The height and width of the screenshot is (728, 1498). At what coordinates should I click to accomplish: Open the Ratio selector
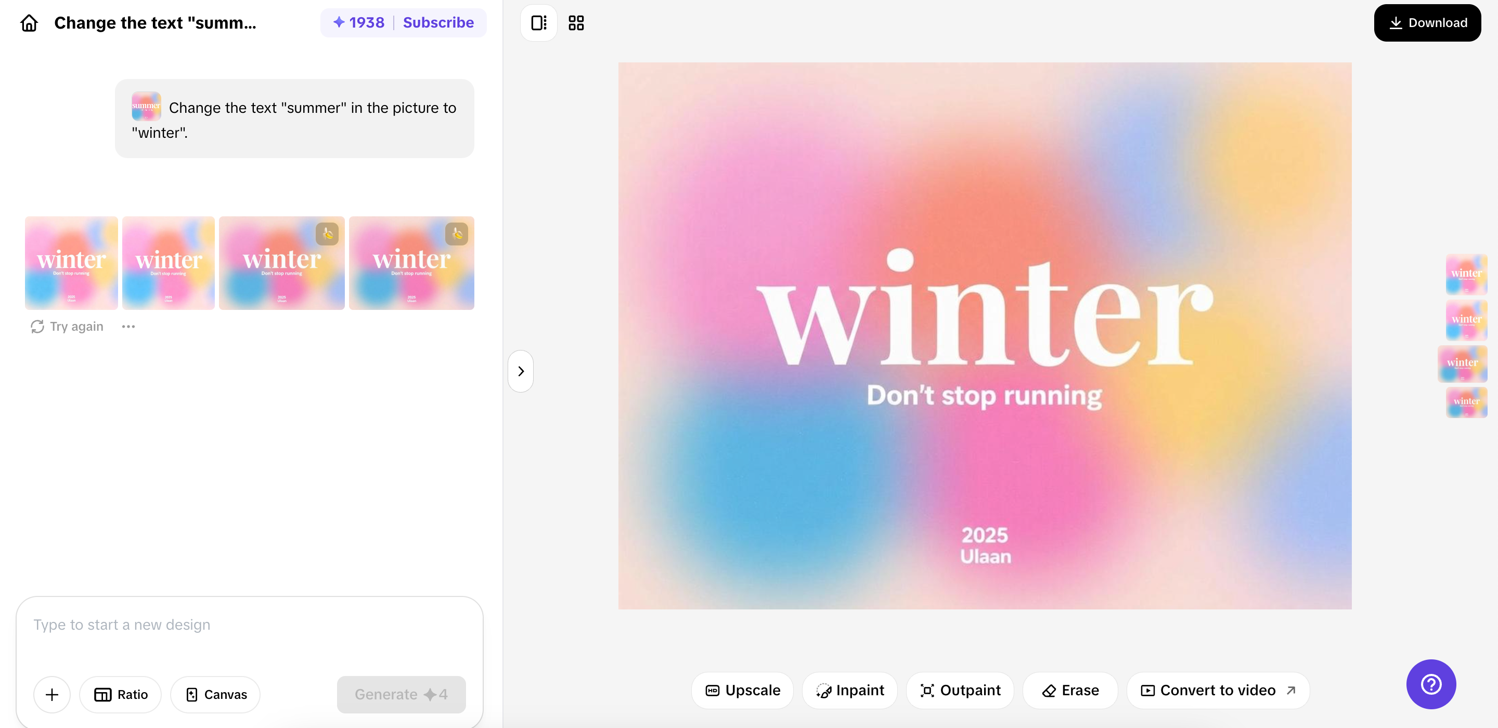point(120,694)
